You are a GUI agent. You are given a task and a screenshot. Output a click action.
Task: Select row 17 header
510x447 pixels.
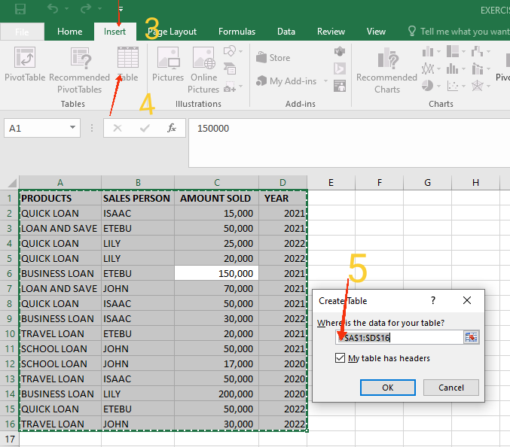[10, 439]
